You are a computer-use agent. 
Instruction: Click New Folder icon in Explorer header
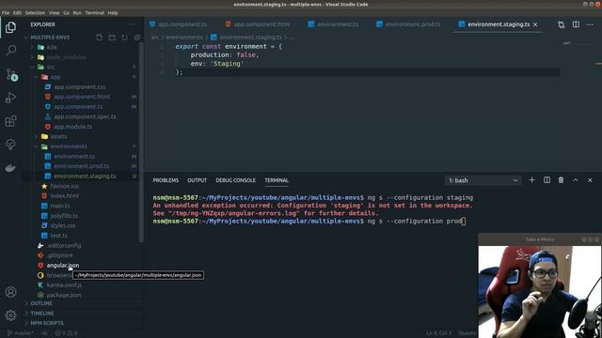(112, 38)
